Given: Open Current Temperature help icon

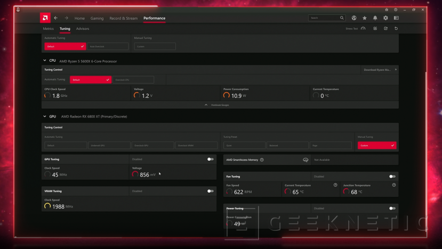Looking at the screenshot, I should (335, 185).
